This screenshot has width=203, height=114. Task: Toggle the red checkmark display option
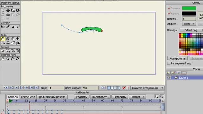[124, 88]
